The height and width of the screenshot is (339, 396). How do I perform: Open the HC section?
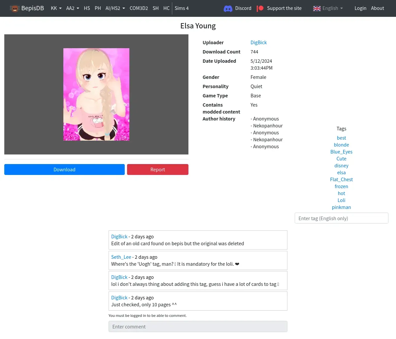[166, 8]
